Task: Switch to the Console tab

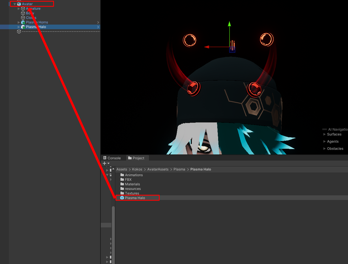Action: 112,158
